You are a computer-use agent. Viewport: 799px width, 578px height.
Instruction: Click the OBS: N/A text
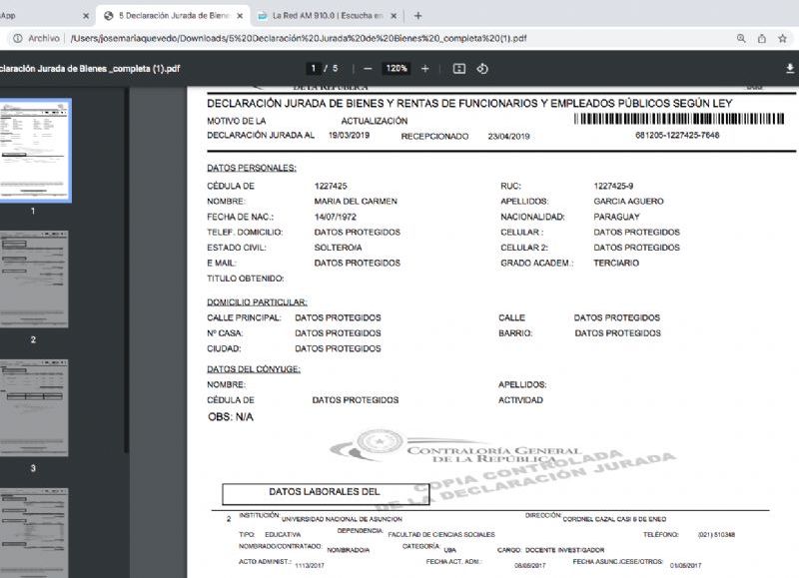tap(231, 417)
